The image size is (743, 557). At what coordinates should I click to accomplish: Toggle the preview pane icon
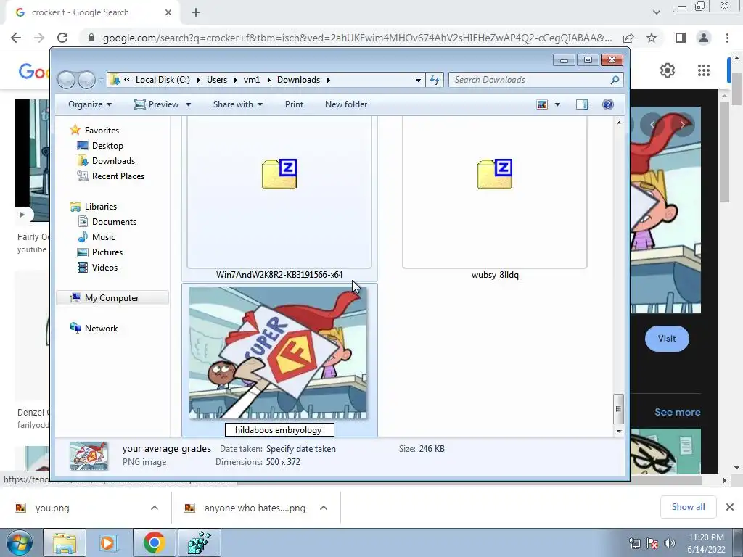click(x=582, y=104)
